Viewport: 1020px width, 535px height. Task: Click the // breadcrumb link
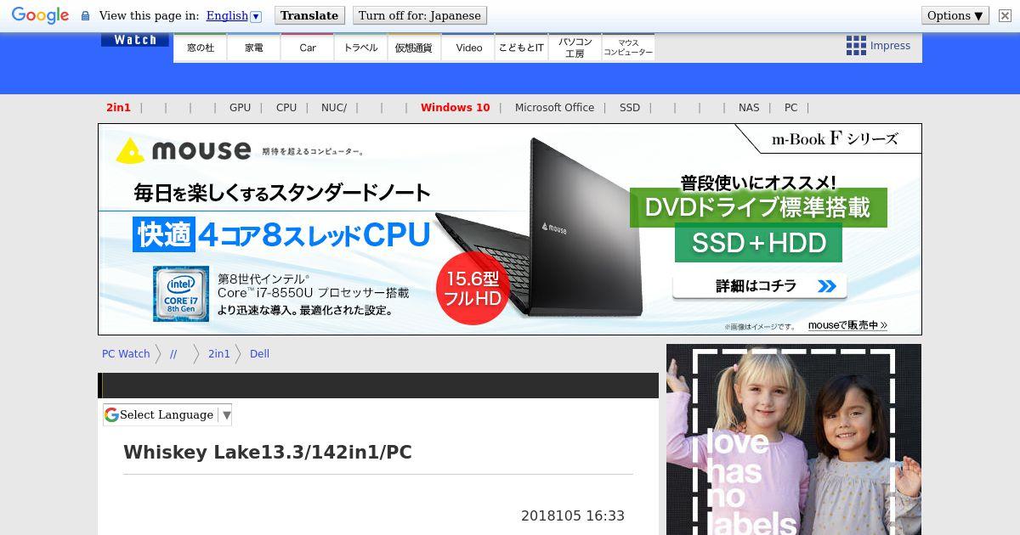click(x=173, y=354)
